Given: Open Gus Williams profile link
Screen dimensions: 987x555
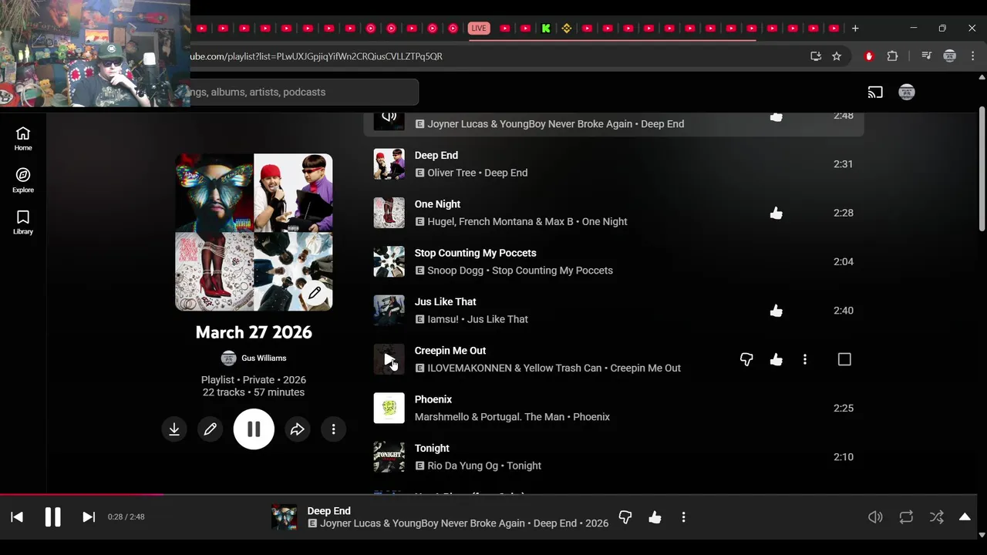Looking at the screenshot, I should click(264, 358).
